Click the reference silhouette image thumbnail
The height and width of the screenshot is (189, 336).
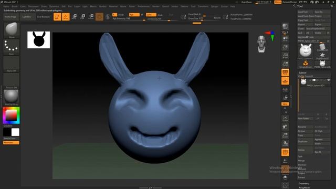pos(38,40)
